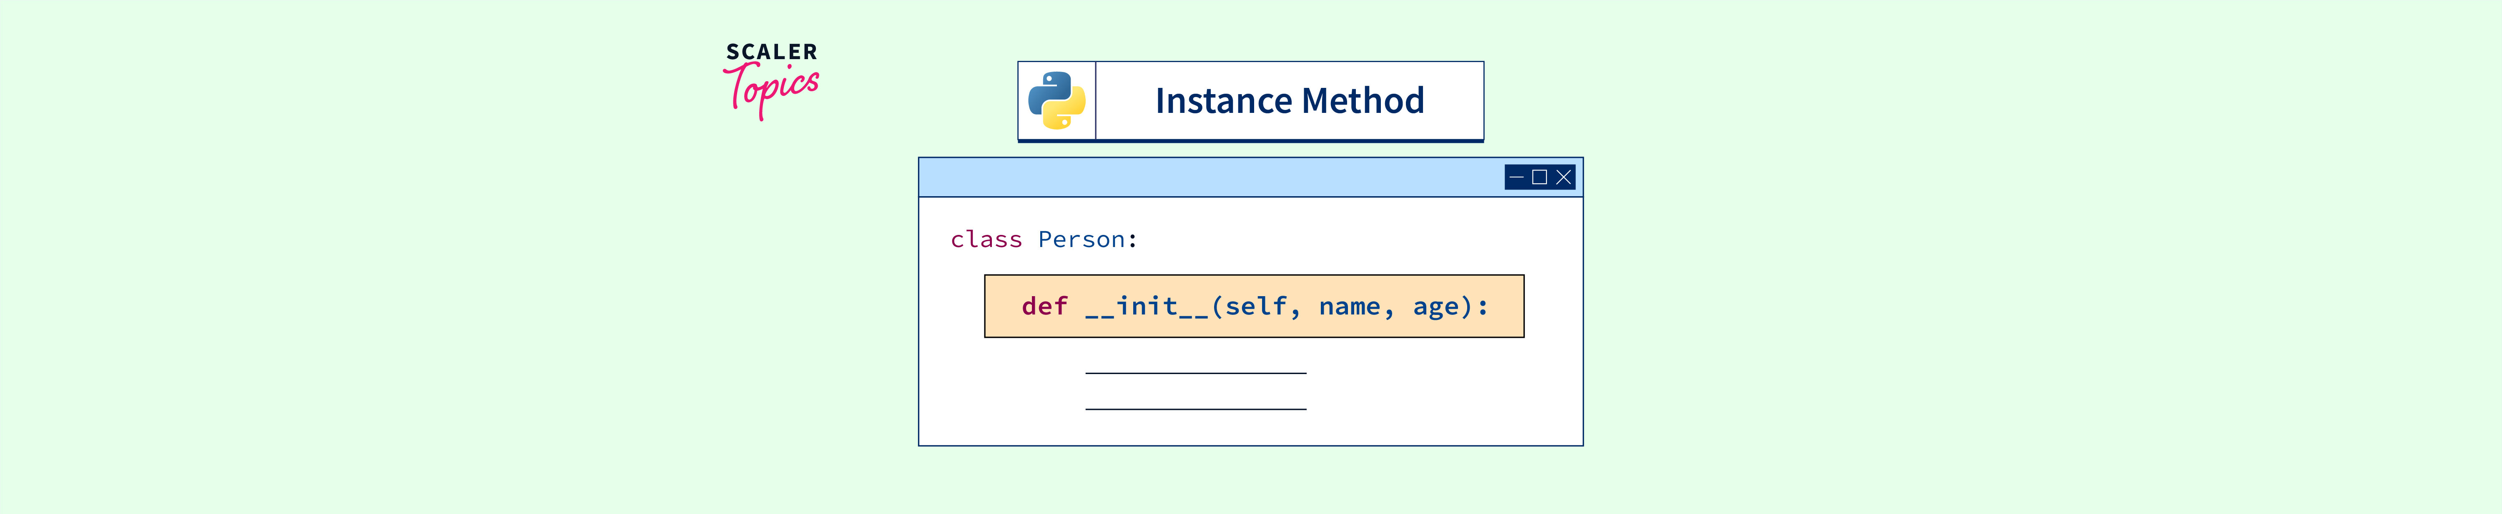Click the first placeholder code line
The height and width of the screenshot is (514, 2502).
coord(1196,373)
